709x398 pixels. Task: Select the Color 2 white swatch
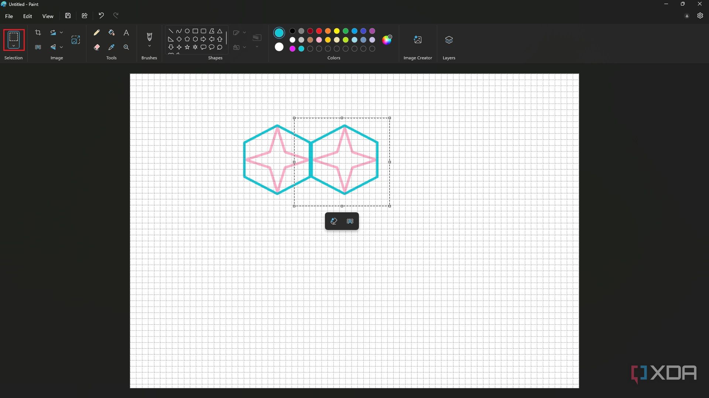pos(279,47)
